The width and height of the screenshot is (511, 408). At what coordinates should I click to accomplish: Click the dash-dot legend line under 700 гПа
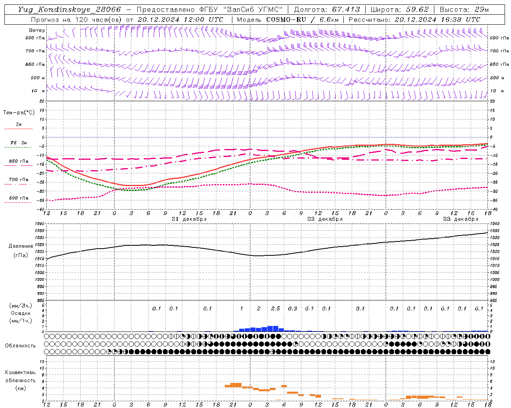18,184
